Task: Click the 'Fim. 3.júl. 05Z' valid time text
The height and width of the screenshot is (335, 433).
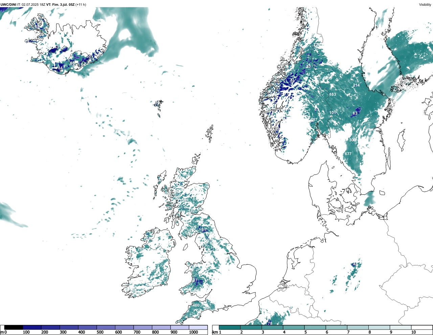Action: click(x=63, y=4)
